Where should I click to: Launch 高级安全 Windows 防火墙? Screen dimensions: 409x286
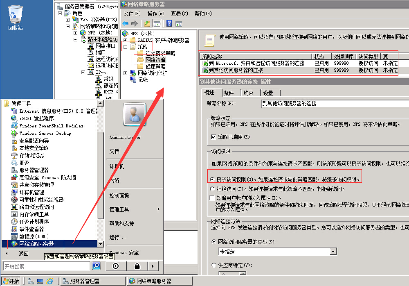point(44,177)
